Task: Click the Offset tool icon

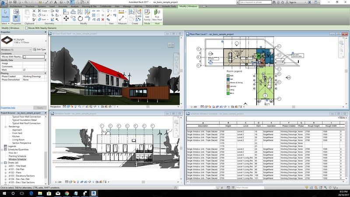Action: (73, 12)
